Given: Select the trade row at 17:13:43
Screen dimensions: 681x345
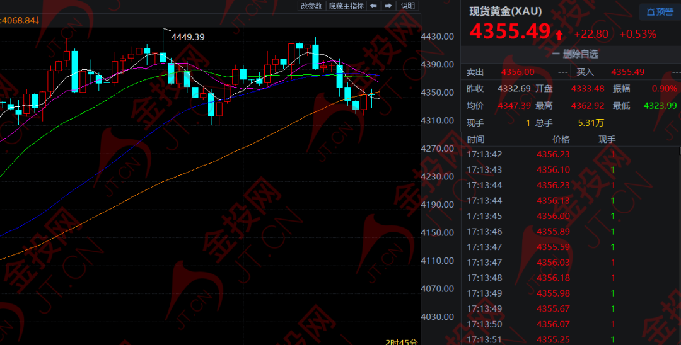Looking at the screenshot, I should point(569,170).
